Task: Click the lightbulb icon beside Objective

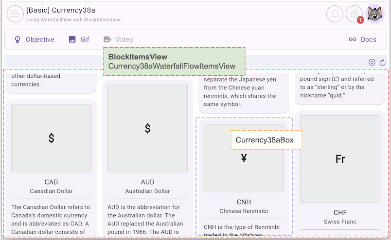Action: pyautogui.click(x=18, y=39)
